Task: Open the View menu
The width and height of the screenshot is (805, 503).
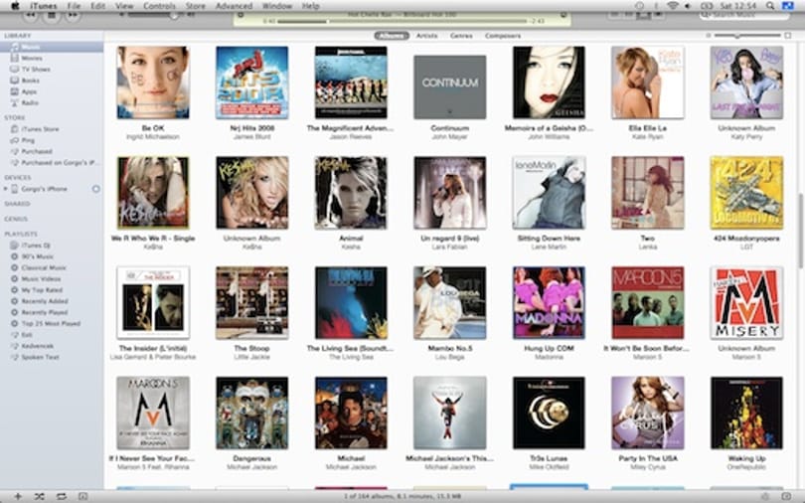Action: 124,6
